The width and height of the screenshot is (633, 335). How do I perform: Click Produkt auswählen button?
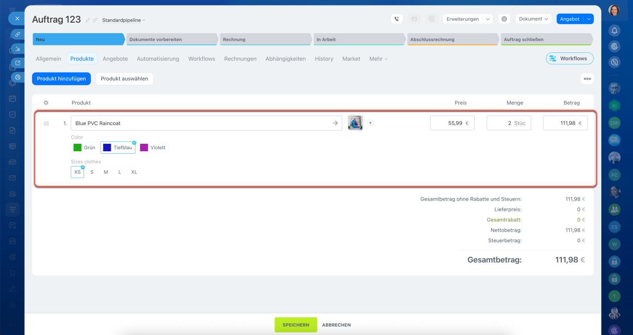125,79
